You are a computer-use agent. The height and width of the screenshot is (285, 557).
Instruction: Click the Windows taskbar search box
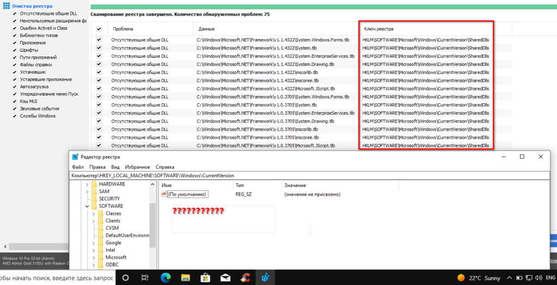click(x=57, y=277)
